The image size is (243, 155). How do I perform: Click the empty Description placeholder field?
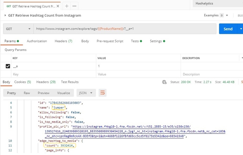(212, 74)
